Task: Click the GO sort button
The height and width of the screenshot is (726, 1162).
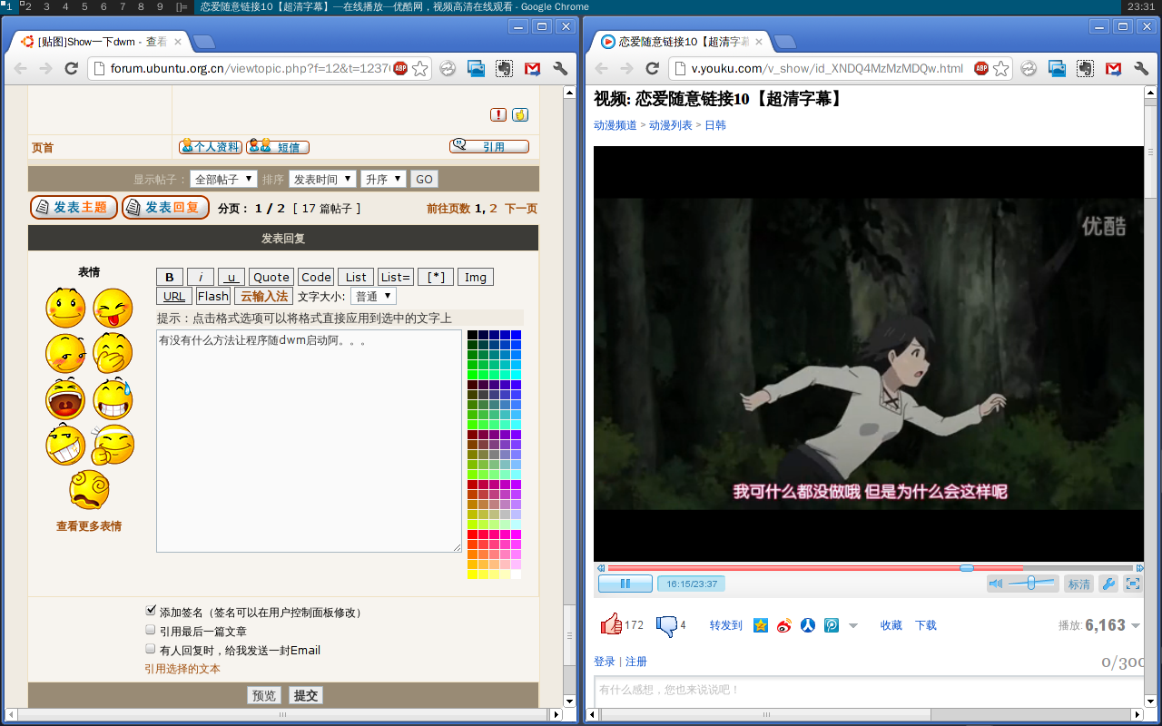Action: [424, 179]
